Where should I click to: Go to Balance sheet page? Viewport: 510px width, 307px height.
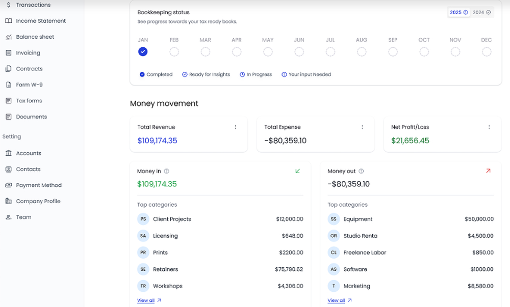35,37
